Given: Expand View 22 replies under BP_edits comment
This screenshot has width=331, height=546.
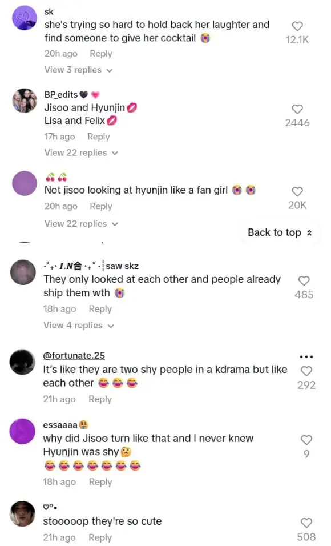Looking at the screenshot, I should [x=81, y=153].
